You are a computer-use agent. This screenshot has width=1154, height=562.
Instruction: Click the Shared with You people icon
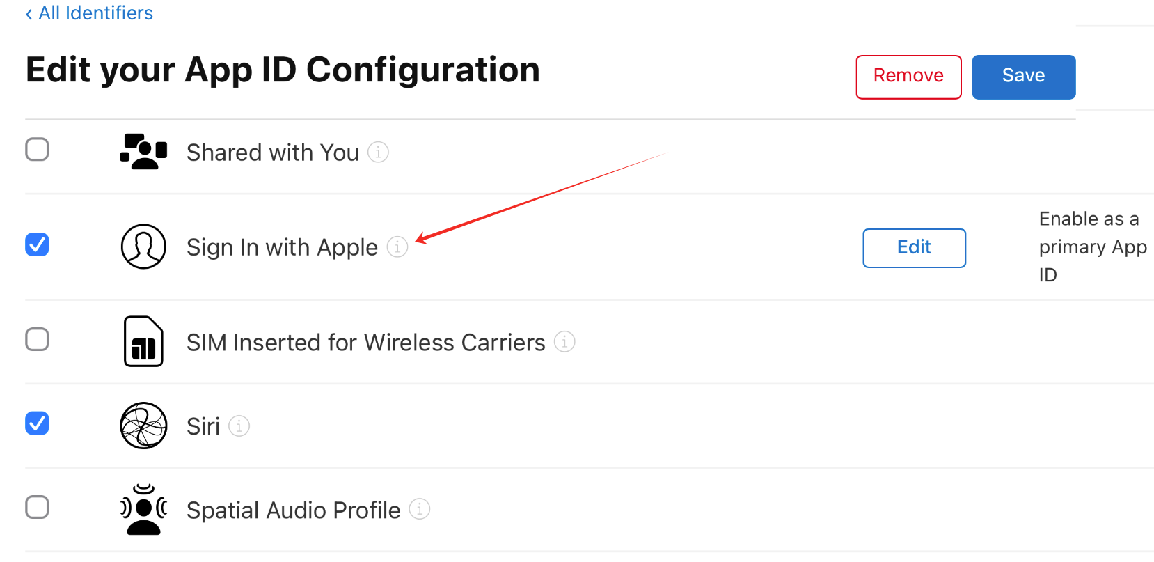(x=143, y=151)
